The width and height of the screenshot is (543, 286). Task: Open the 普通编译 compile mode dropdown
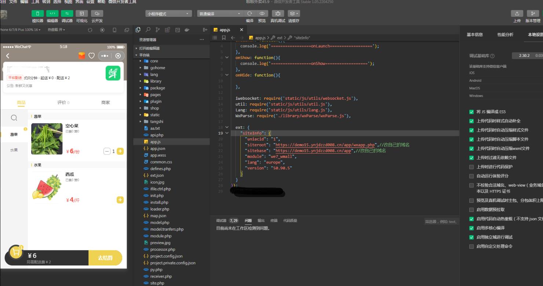[x=220, y=14]
